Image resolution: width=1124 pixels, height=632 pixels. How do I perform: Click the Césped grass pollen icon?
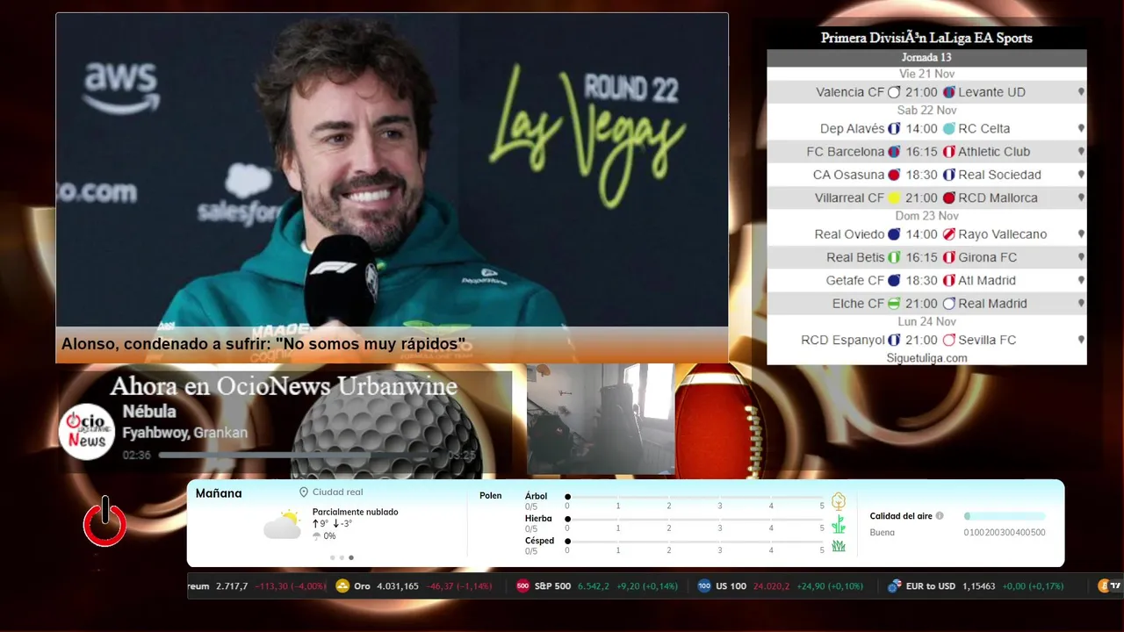(839, 546)
